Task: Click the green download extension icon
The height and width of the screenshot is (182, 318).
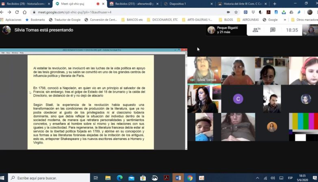Action: click(x=284, y=12)
